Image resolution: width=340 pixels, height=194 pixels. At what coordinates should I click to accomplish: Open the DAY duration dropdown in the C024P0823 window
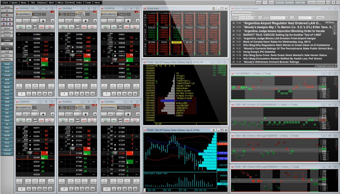pos(68,114)
